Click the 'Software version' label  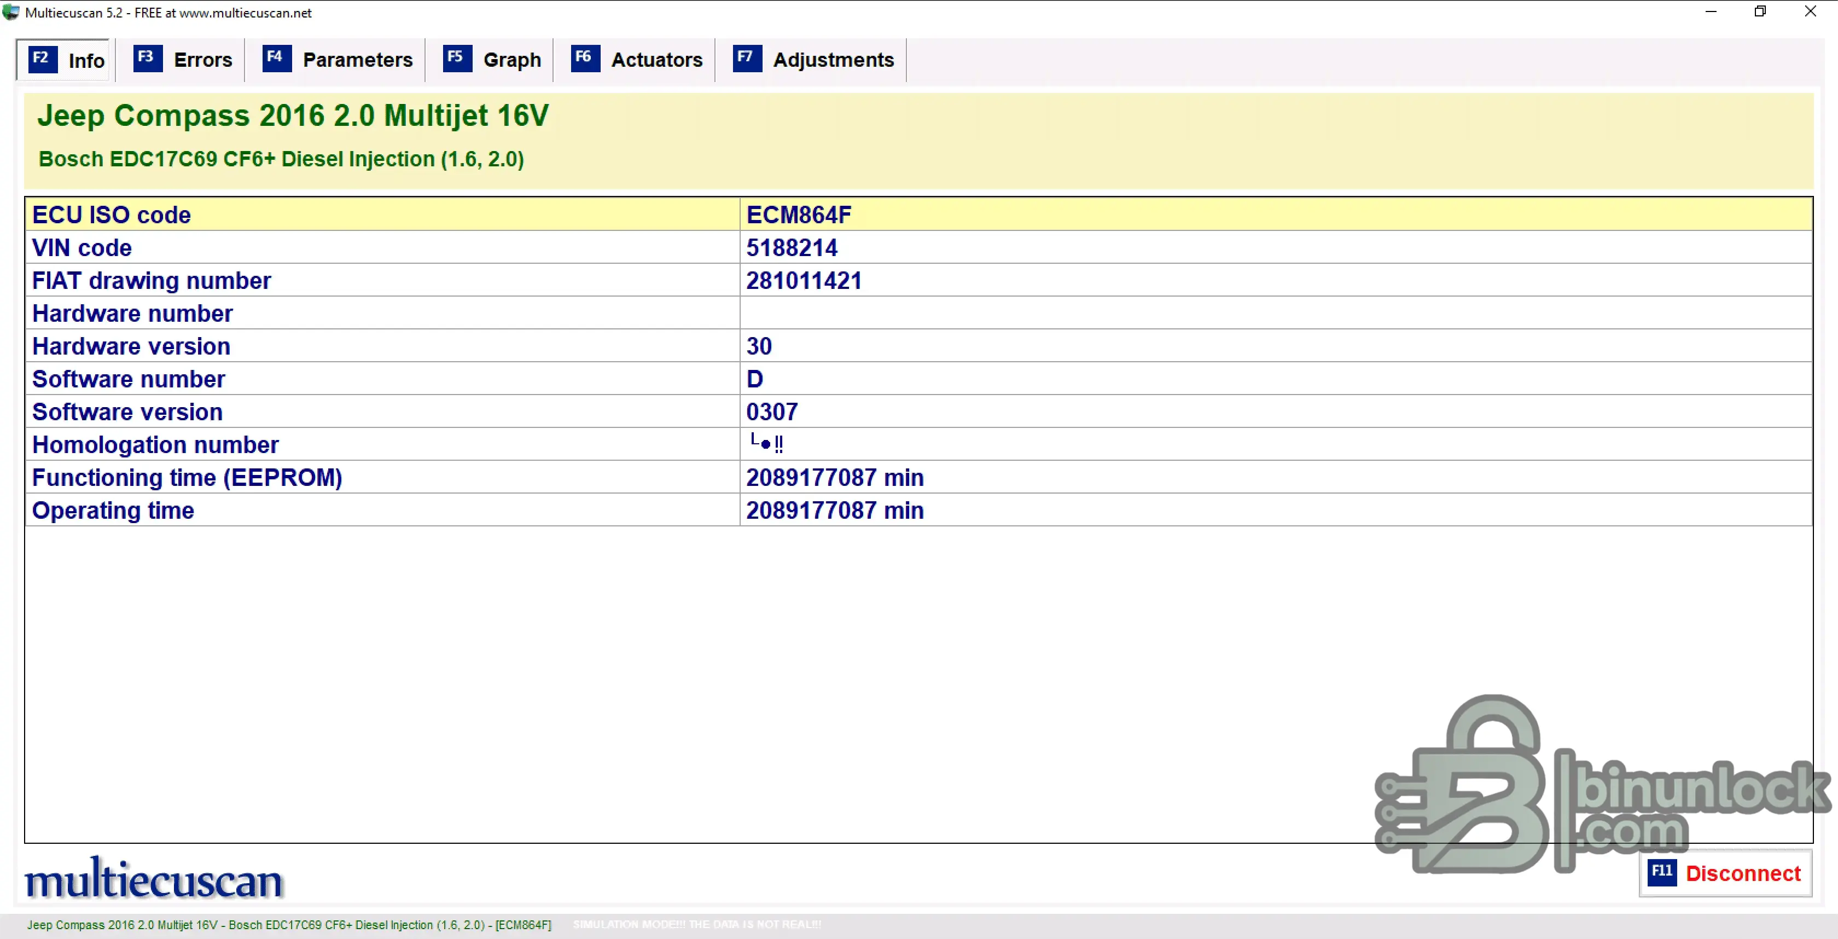(x=127, y=411)
